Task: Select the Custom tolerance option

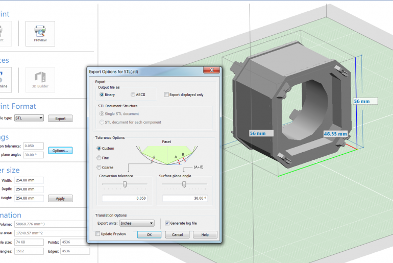Action: click(99, 149)
